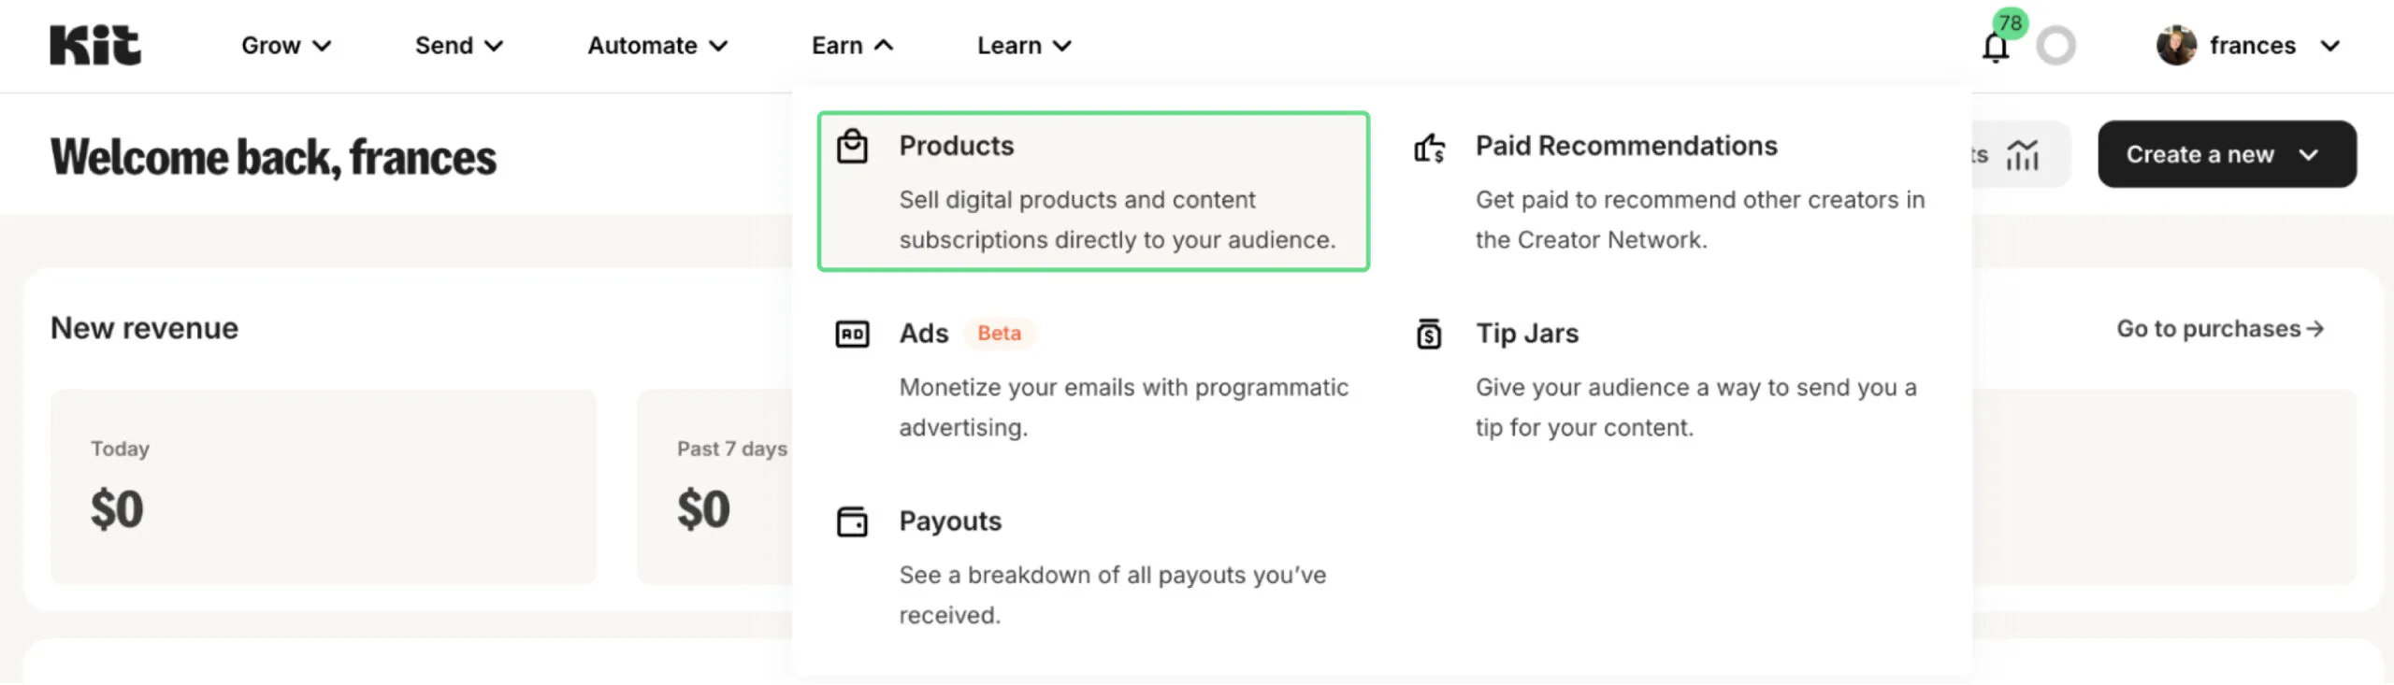Click the Kit logo
The height and width of the screenshot is (685, 2394).
(x=95, y=45)
